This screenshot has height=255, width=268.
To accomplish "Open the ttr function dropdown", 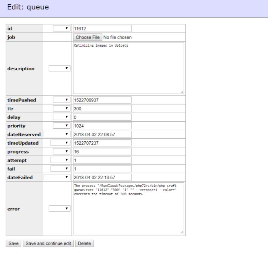I will pyautogui.click(x=62, y=108).
